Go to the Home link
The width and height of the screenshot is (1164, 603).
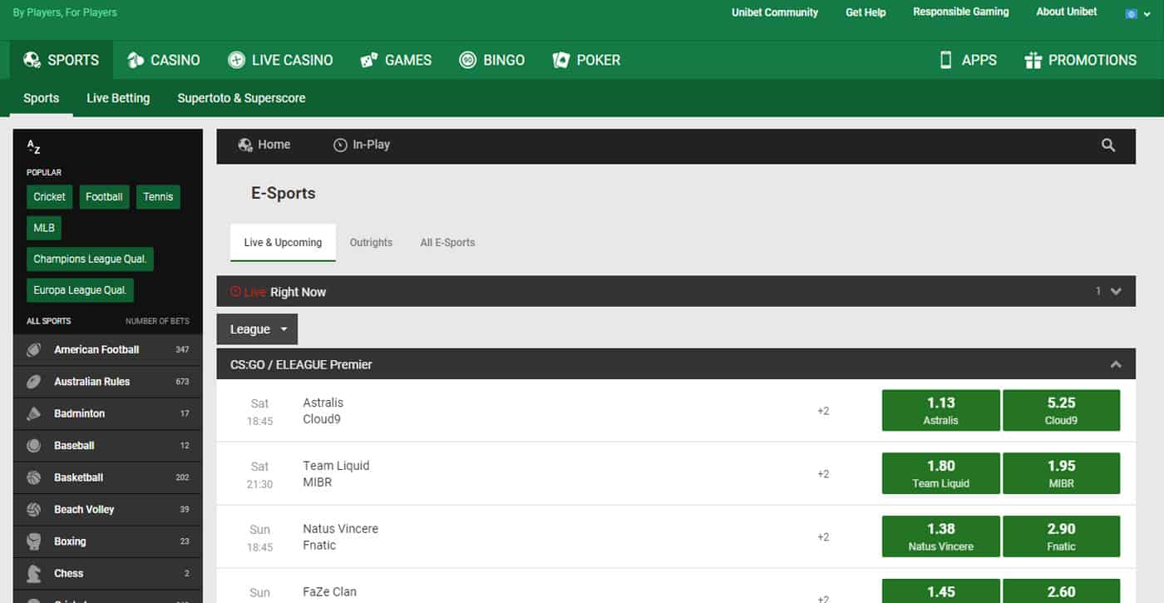coord(264,145)
